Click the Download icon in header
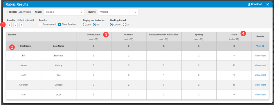Viewport: 274px width, 105px height. (249, 4)
